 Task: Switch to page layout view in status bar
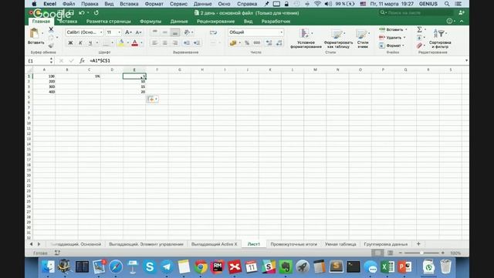pyautogui.click(x=390, y=253)
